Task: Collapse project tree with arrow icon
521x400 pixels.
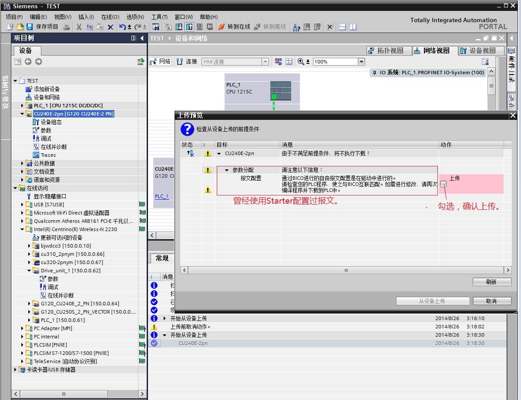Action: [x=142, y=38]
